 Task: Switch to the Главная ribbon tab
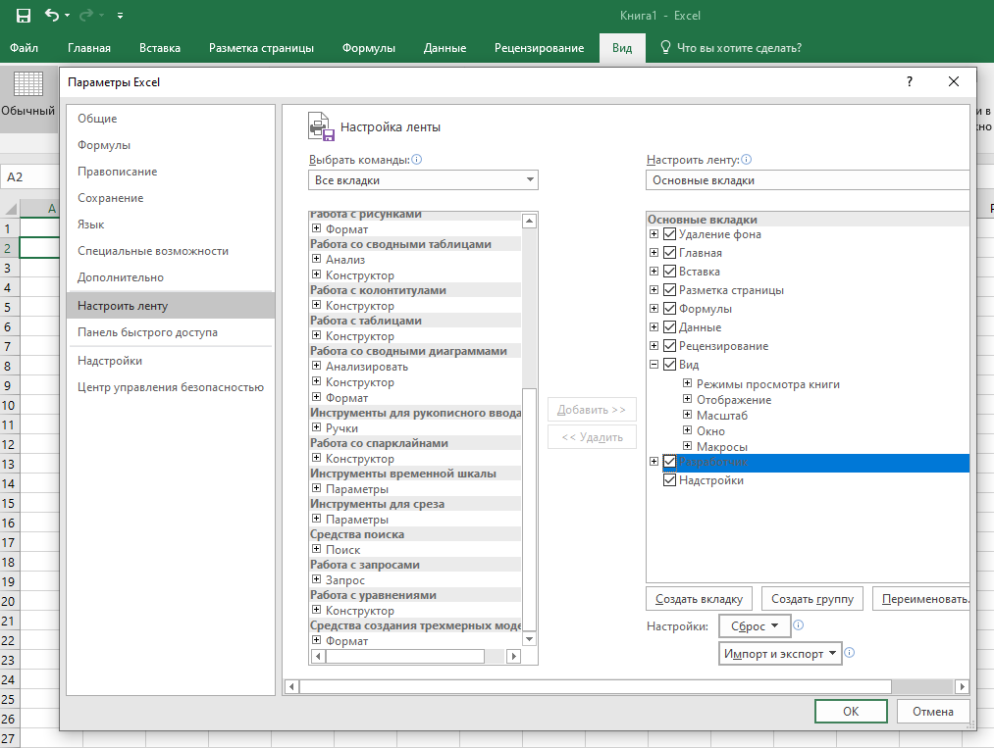tap(88, 48)
